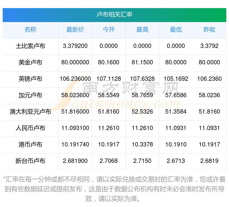Click the 10.1910 low value
This screenshot has height=207, width=229.
176,145
